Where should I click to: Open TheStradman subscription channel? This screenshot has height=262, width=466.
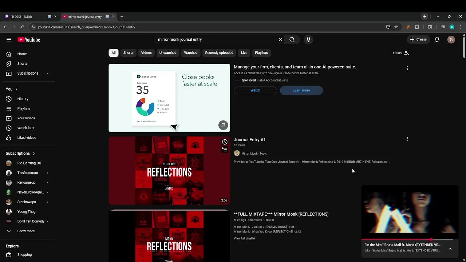point(28,173)
